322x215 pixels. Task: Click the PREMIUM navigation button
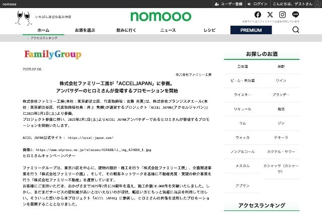251,30
